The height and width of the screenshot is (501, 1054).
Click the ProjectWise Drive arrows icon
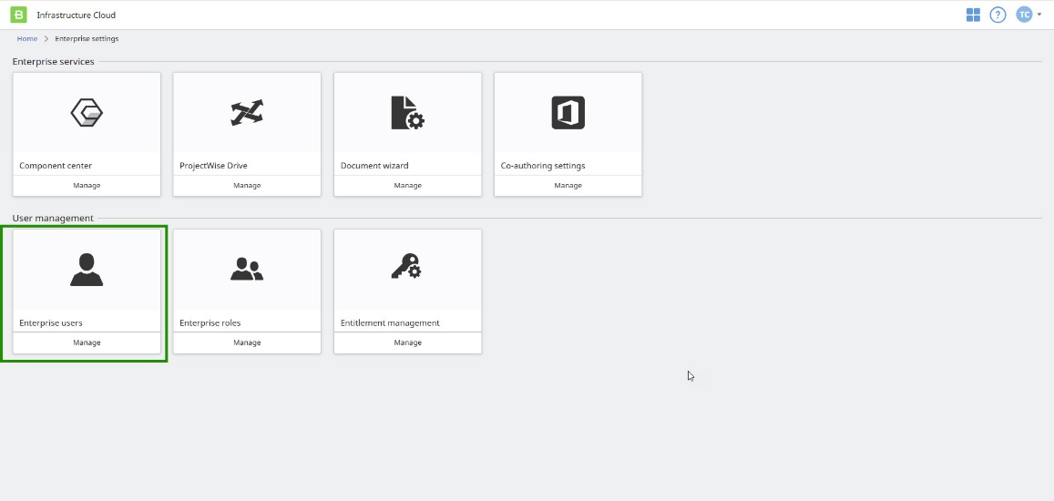tap(247, 113)
